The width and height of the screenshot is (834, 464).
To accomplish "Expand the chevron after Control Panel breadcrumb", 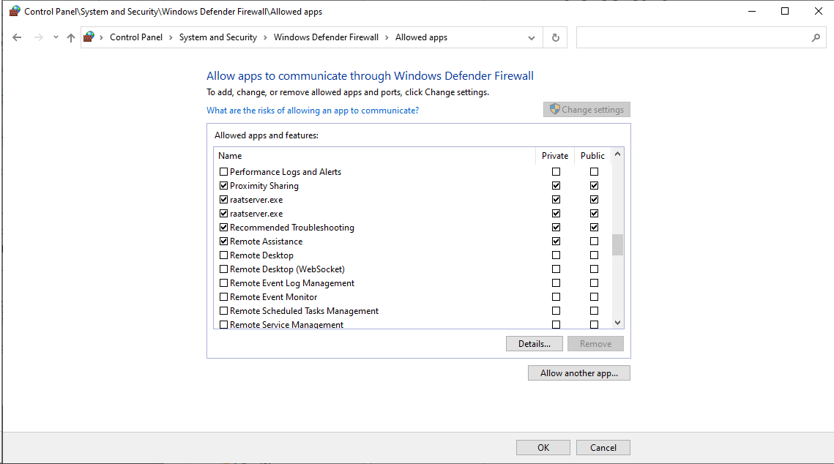I will (171, 37).
